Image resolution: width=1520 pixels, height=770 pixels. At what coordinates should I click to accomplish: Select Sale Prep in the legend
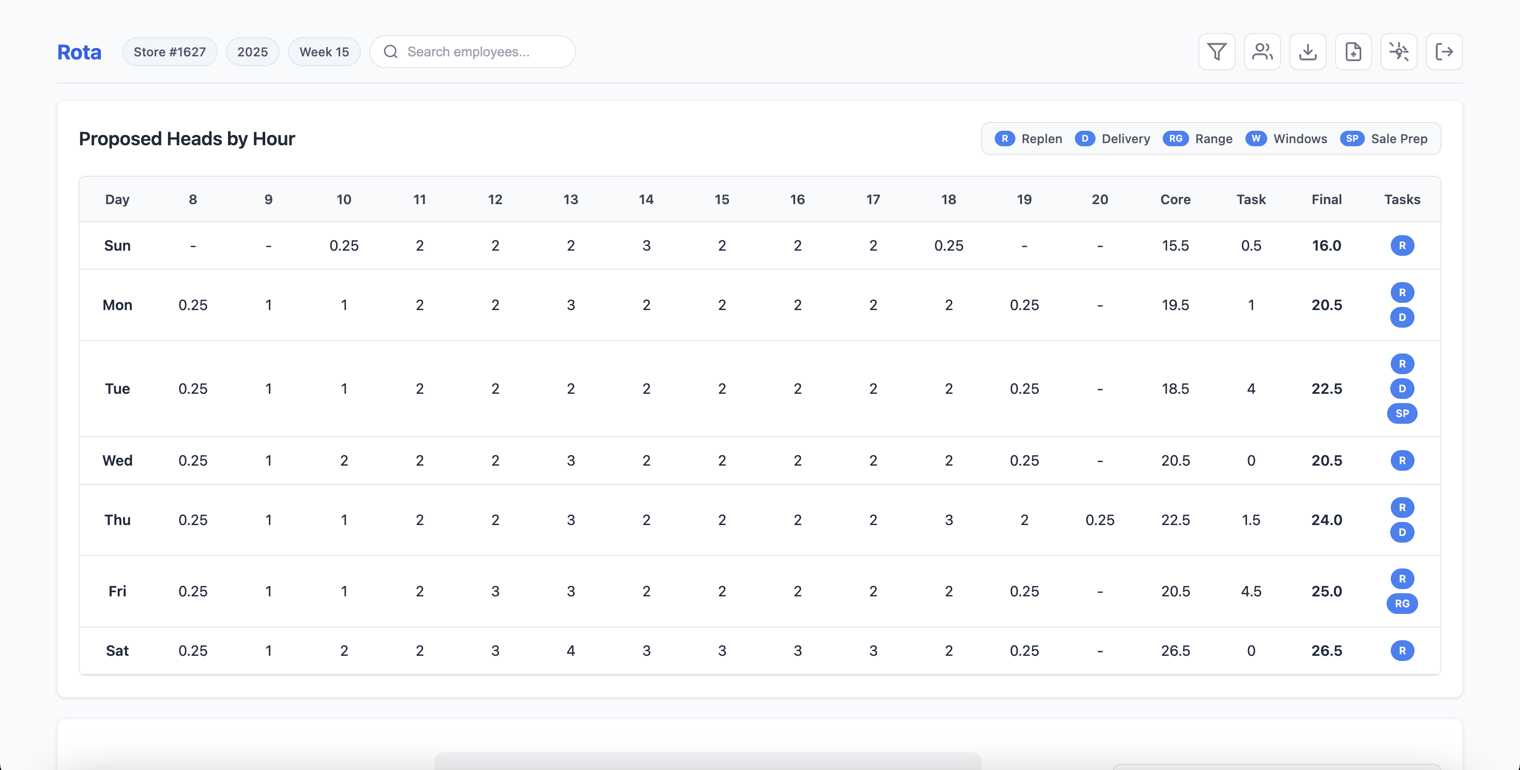[x=1385, y=138]
